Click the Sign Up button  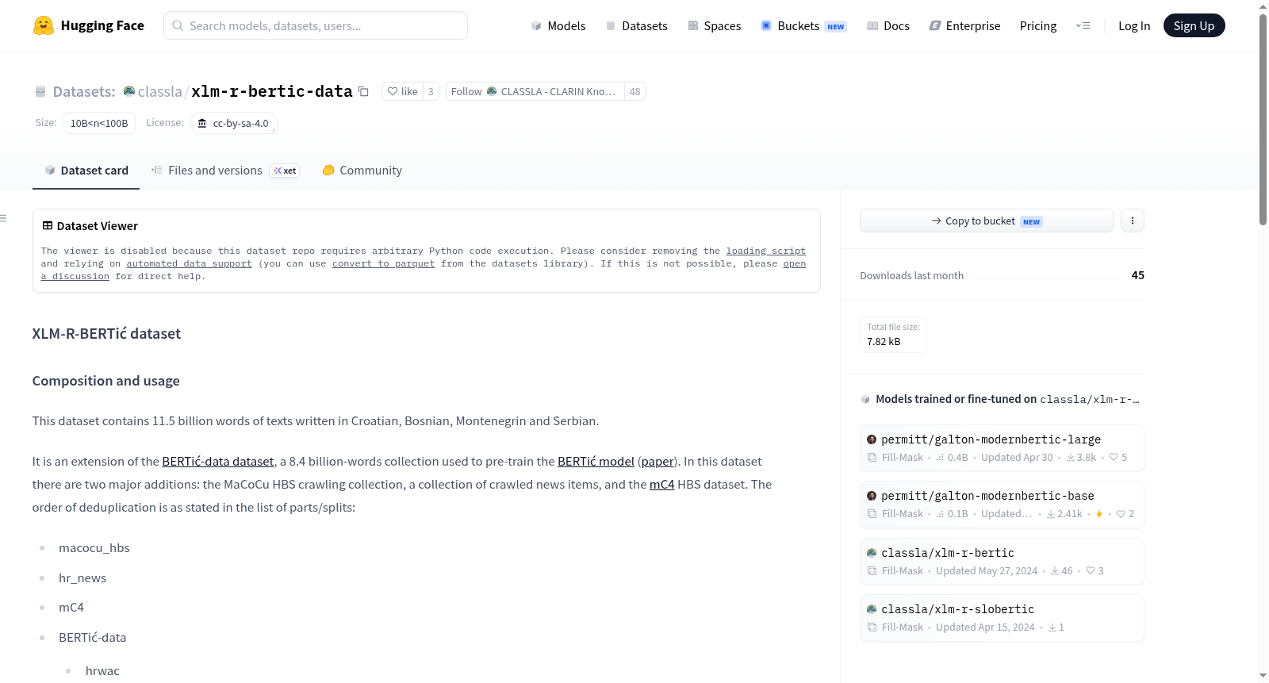tap(1194, 25)
